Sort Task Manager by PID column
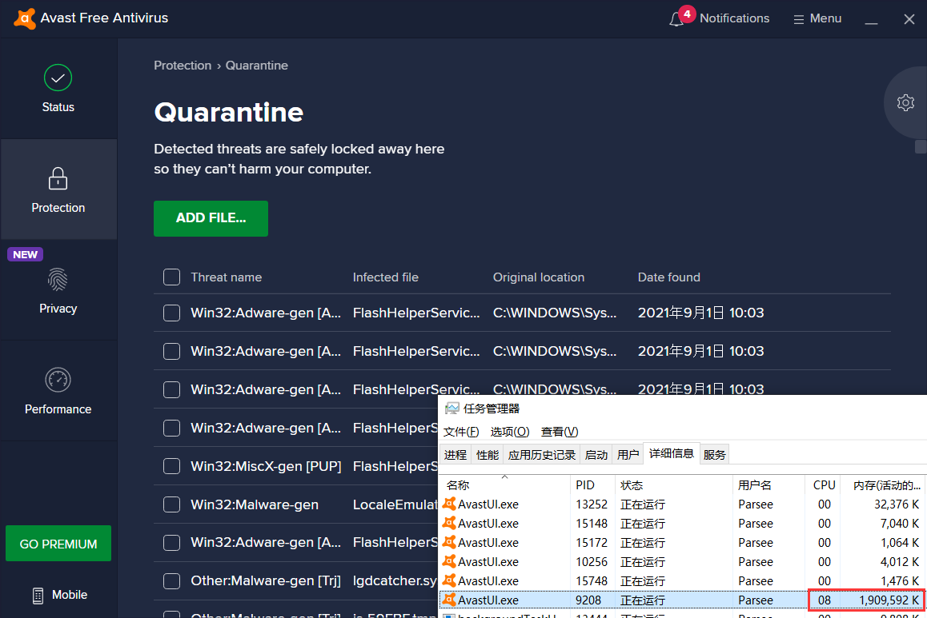Screen dimensions: 927x618 click(x=593, y=484)
